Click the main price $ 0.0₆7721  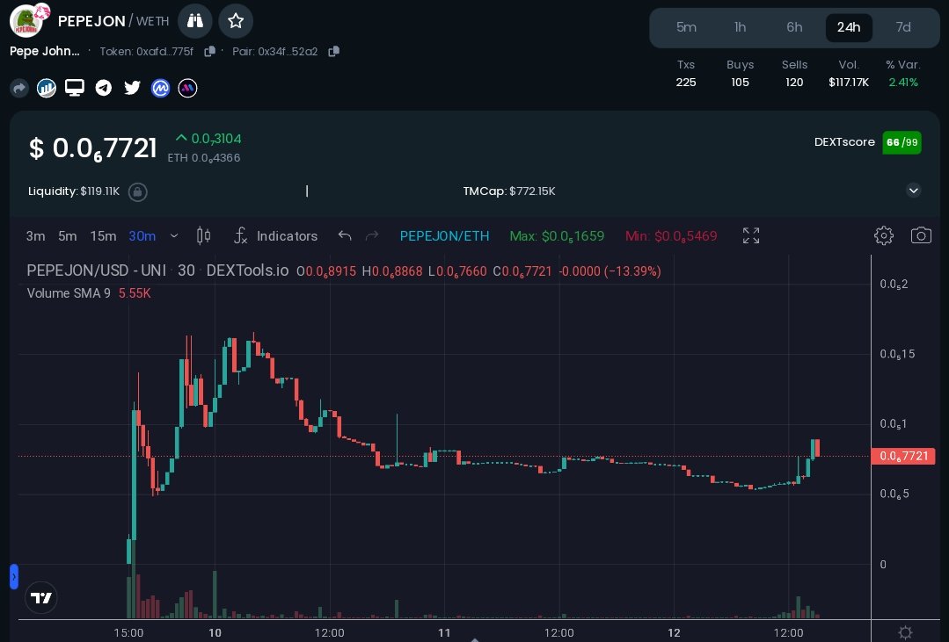click(x=92, y=148)
